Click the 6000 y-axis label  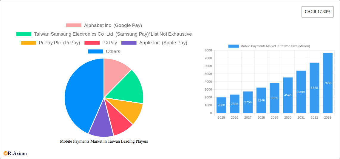(208, 66)
